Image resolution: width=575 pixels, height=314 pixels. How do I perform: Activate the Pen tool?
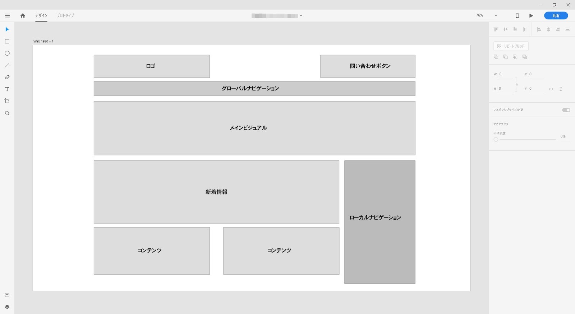click(x=7, y=77)
